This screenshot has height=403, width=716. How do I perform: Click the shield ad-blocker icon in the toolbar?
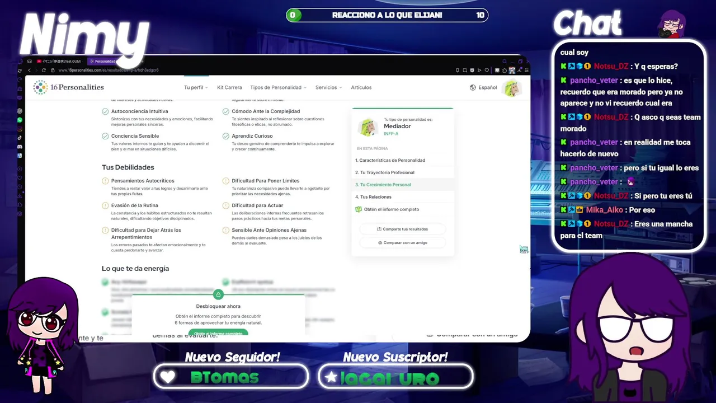pyautogui.click(x=472, y=70)
